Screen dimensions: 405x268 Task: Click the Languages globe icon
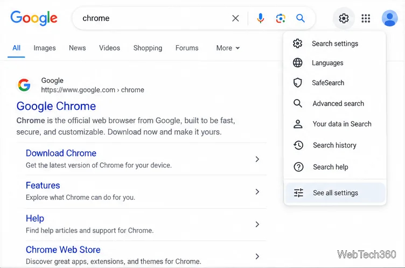point(297,63)
